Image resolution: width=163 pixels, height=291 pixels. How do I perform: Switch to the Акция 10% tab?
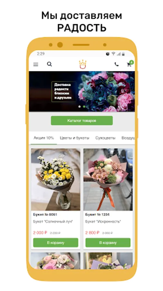tap(43, 138)
